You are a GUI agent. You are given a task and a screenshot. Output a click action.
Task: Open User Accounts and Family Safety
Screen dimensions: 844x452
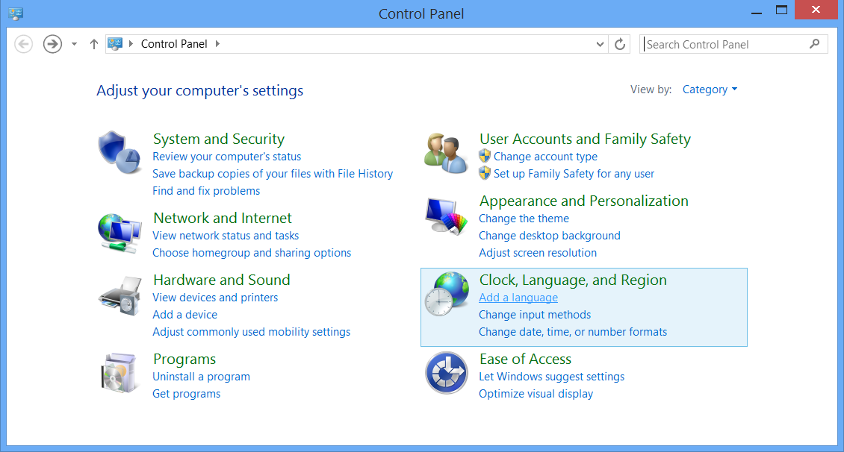pyautogui.click(x=585, y=139)
